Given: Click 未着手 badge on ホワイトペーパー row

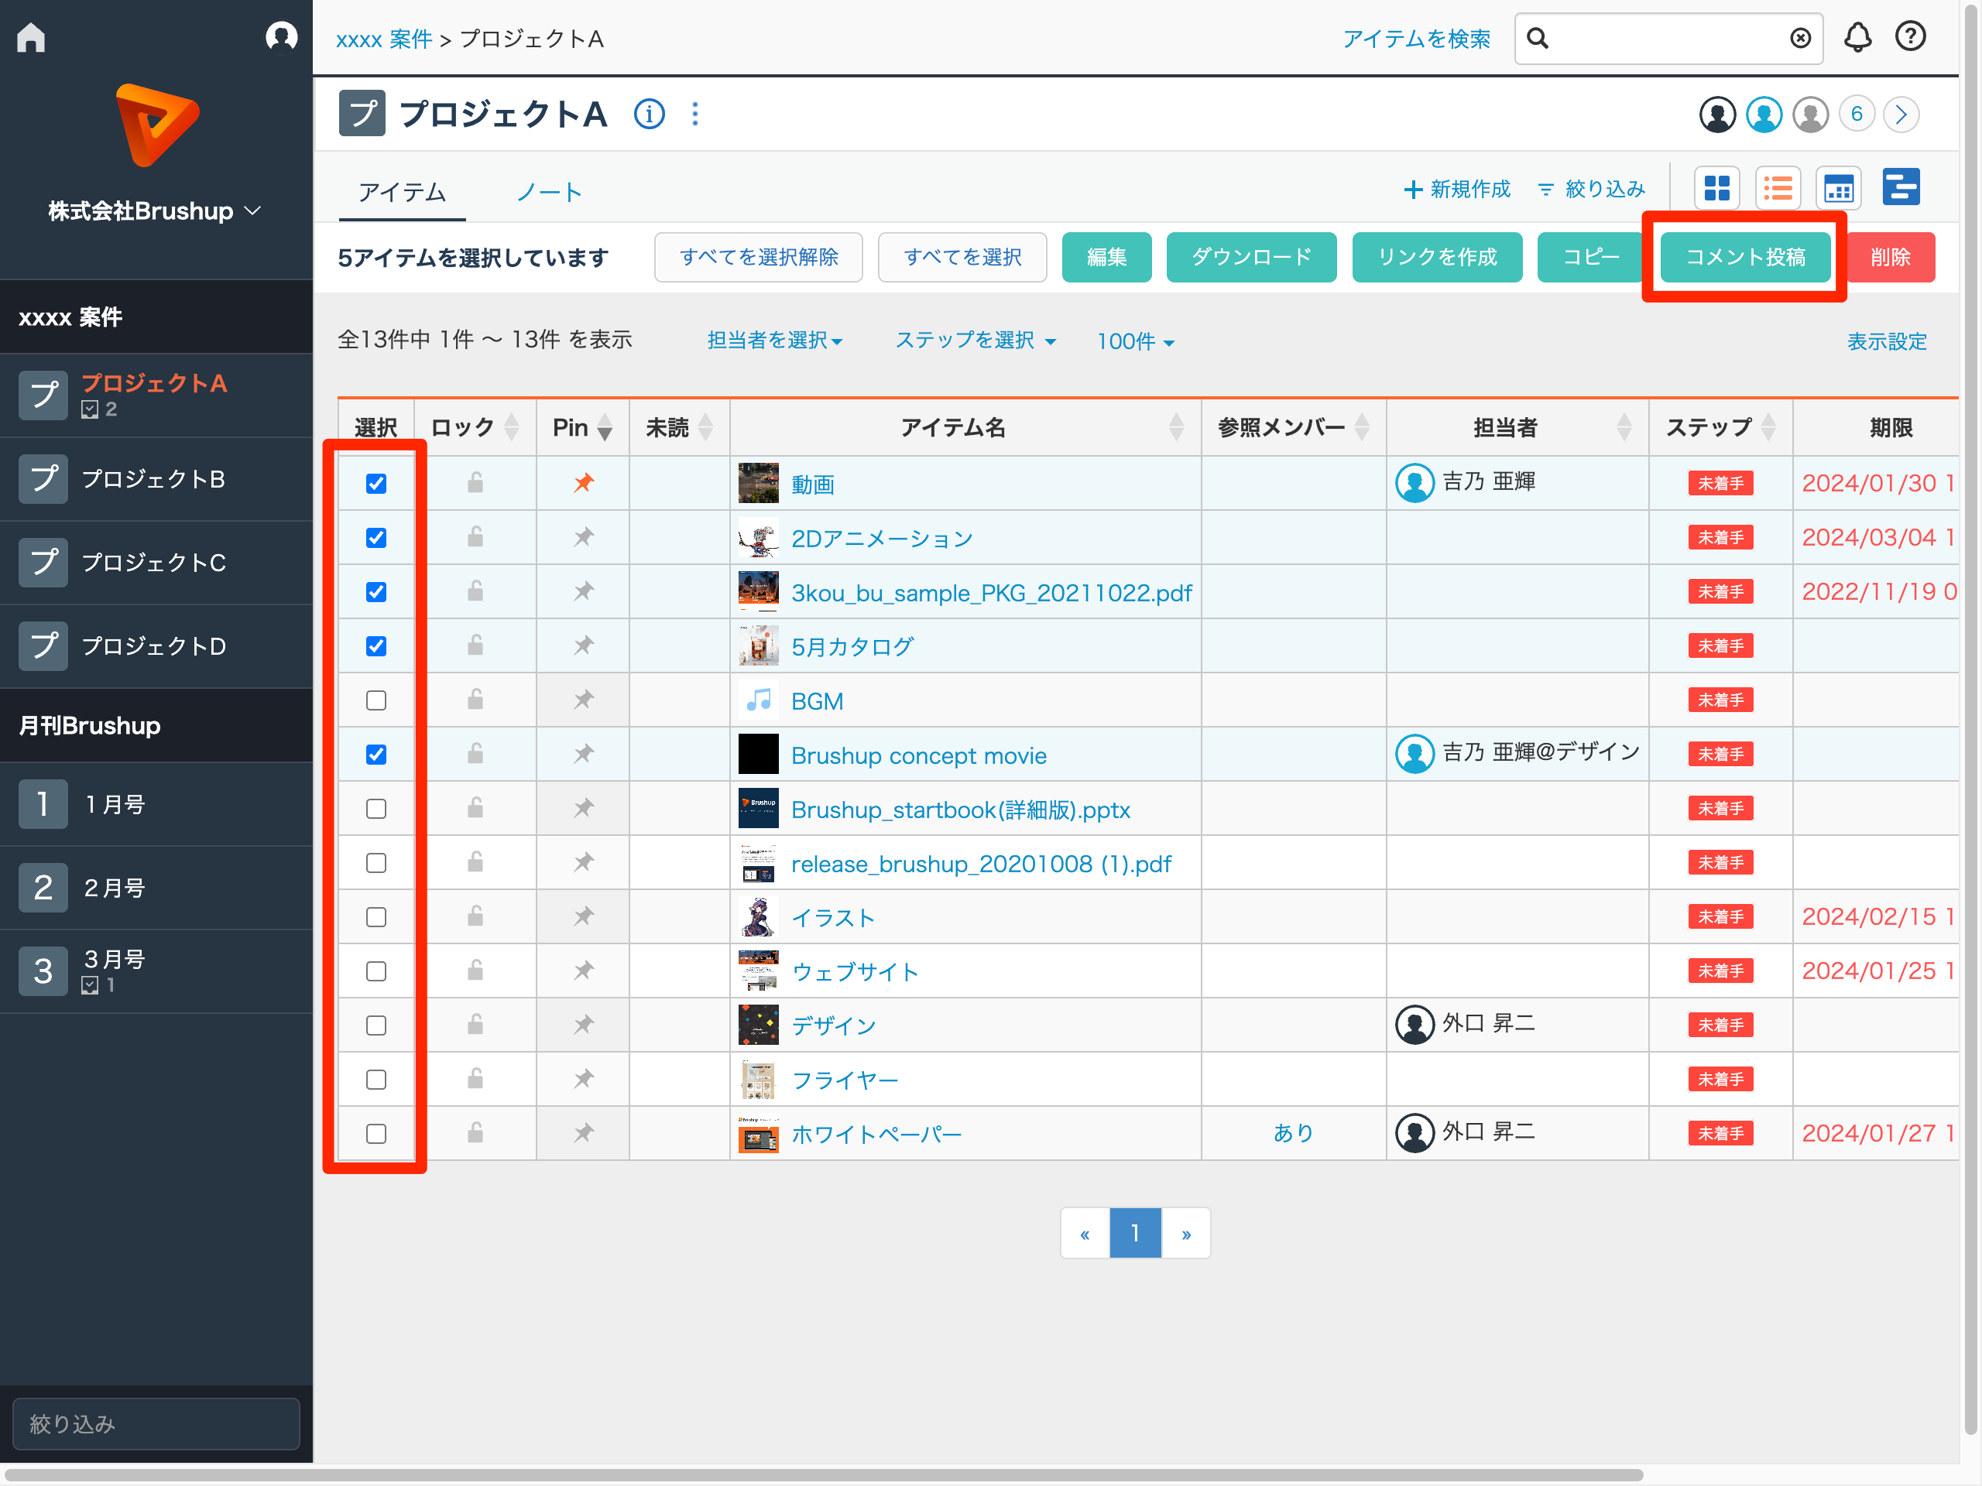Looking at the screenshot, I should pyautogui.click(x=1720, y=1134).
